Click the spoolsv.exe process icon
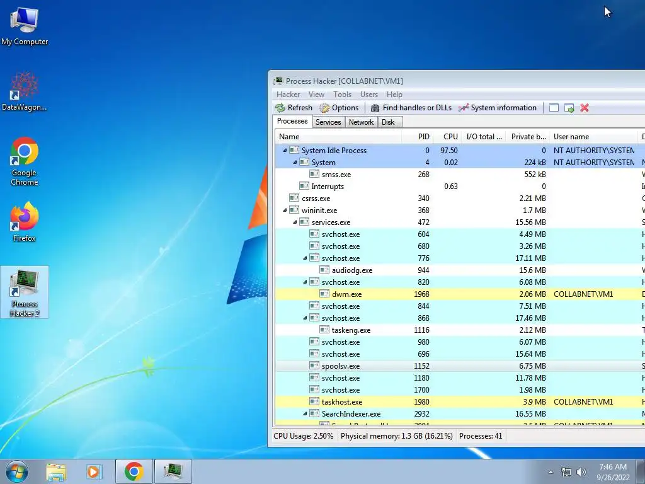This screenshot has width=645, height=484. (x=314, y=366)
